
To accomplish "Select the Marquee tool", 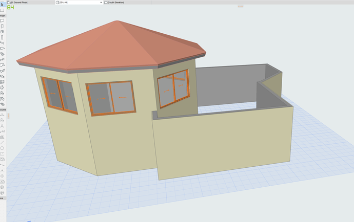I will pyautogui.click(x=2, y=10).
